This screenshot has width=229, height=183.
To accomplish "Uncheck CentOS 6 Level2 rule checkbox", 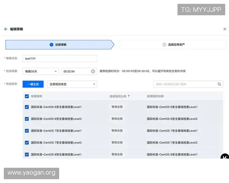I will click(x=27, y=119).
